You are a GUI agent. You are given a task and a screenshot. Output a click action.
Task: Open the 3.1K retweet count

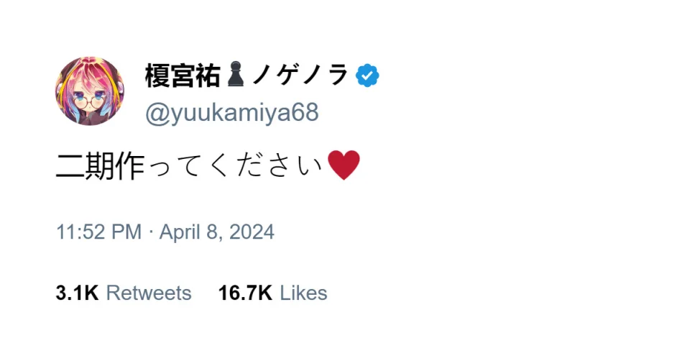[77, 293]
